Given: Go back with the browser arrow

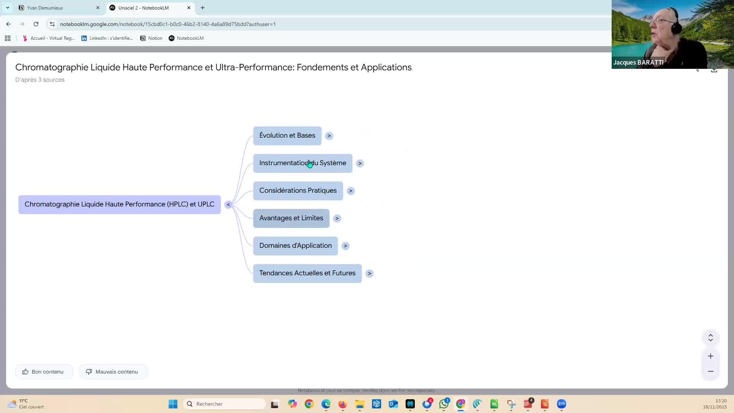Looking at the screenshot, I should 8,24.
